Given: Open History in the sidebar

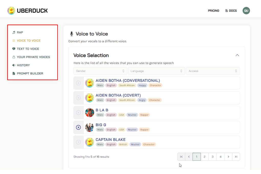Looking at the screenshot, I should coord(23,65).
